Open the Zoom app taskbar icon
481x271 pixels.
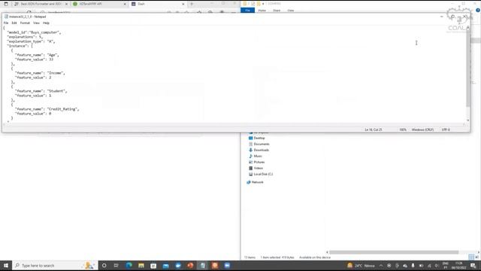tap(227, 266)
